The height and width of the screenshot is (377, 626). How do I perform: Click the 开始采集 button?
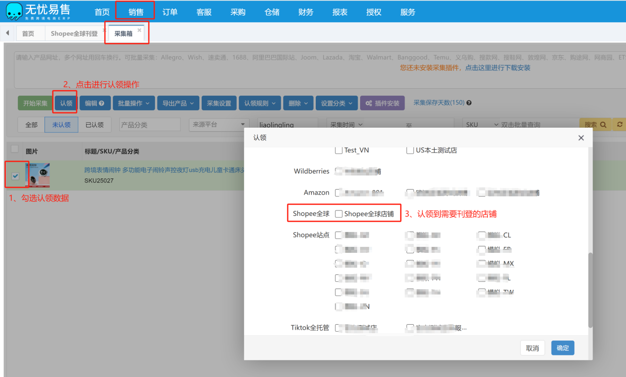pyautogui.click(x=36, y=103)
